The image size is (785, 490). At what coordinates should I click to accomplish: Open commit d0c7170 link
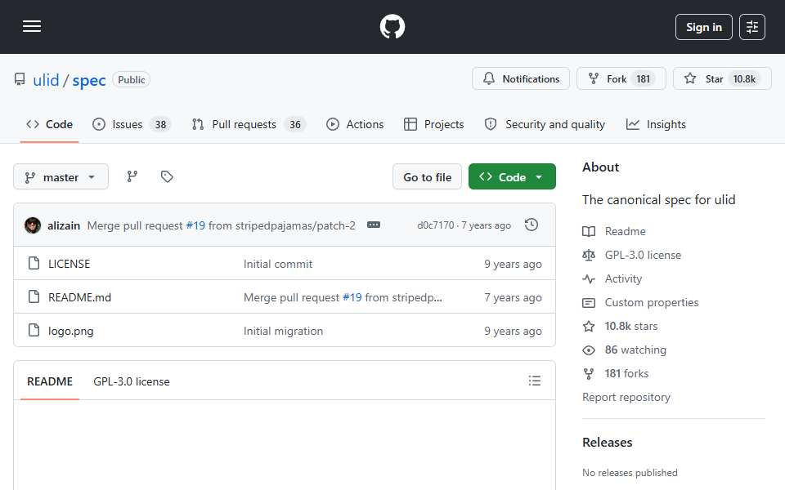point(436,225)
